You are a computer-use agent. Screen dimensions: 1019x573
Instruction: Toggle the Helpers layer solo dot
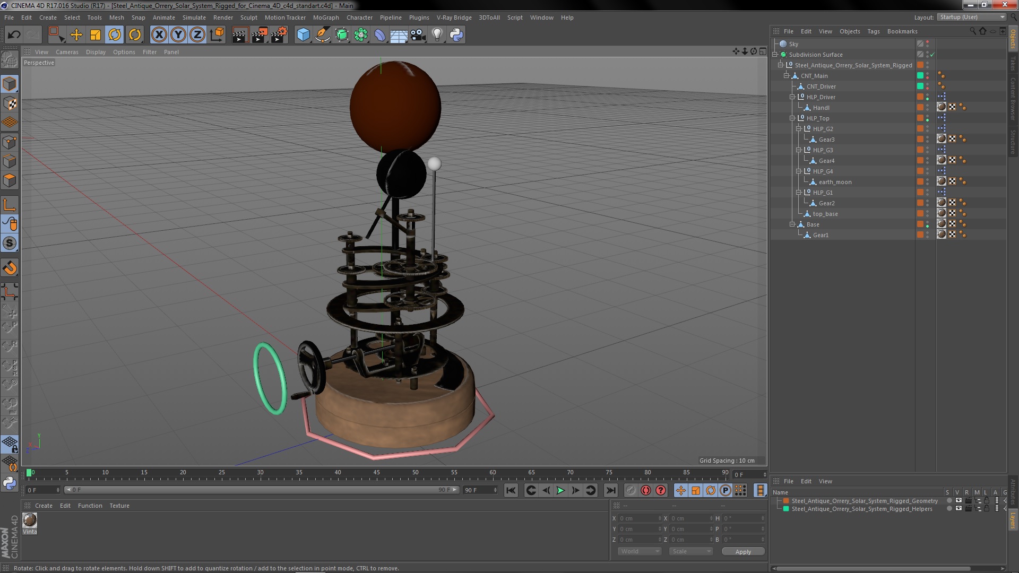pyautogui.click(x=949, y=509)
